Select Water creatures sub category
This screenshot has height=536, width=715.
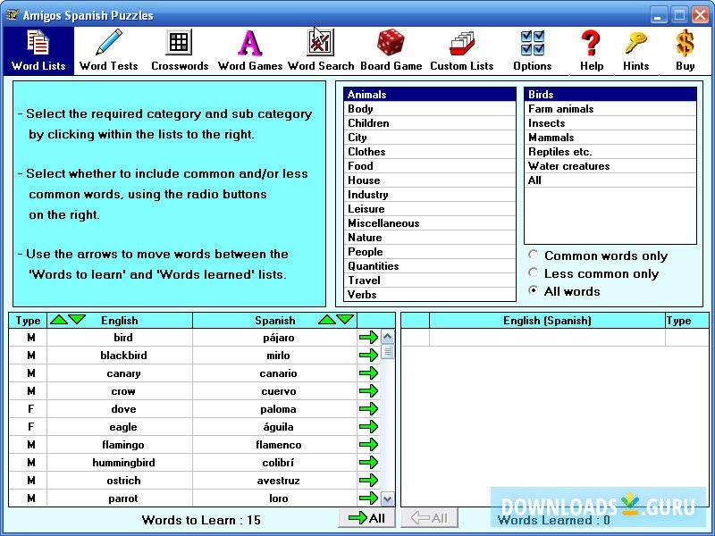[x=610, y=166]
